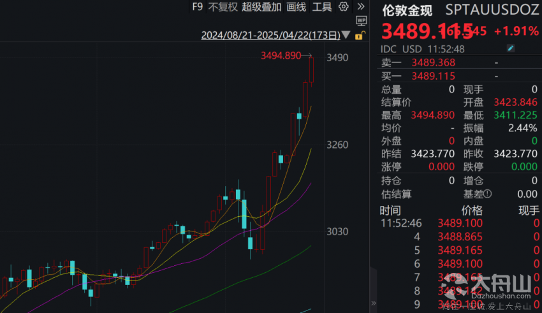
Task: Click the 时间 column header
Action: (390, 210)
